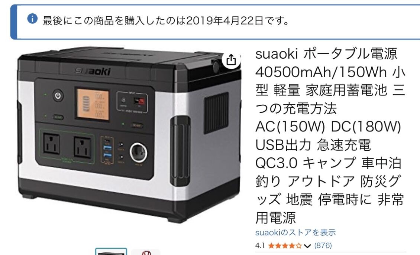Click the left AC outlet on the device photo
The image size is (420, 255).
pyautogui.click(x=51, y=144)
